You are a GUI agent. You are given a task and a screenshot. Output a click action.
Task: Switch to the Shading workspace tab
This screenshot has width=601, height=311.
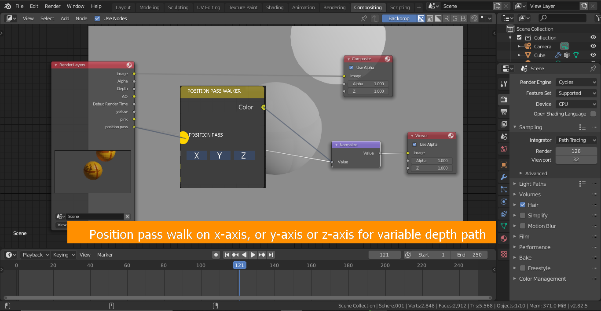(x=275, y=7)
